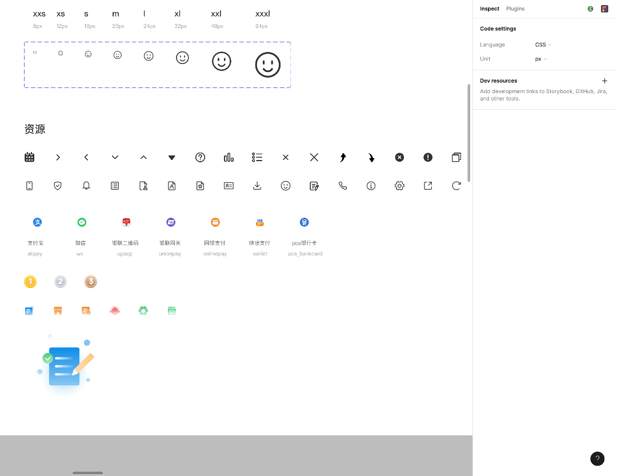This screenshot has height=476, width=617.
Task: Select the bulleted list icon
Action: click(x=257, y=158)
